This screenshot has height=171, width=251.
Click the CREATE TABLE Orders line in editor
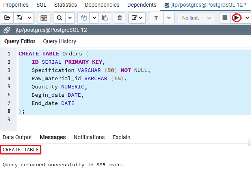(54, 54)
